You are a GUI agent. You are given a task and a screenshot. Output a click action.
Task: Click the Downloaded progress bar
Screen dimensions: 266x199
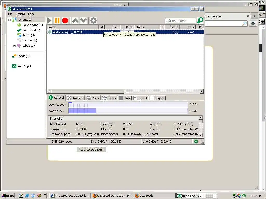coord(128,105)
